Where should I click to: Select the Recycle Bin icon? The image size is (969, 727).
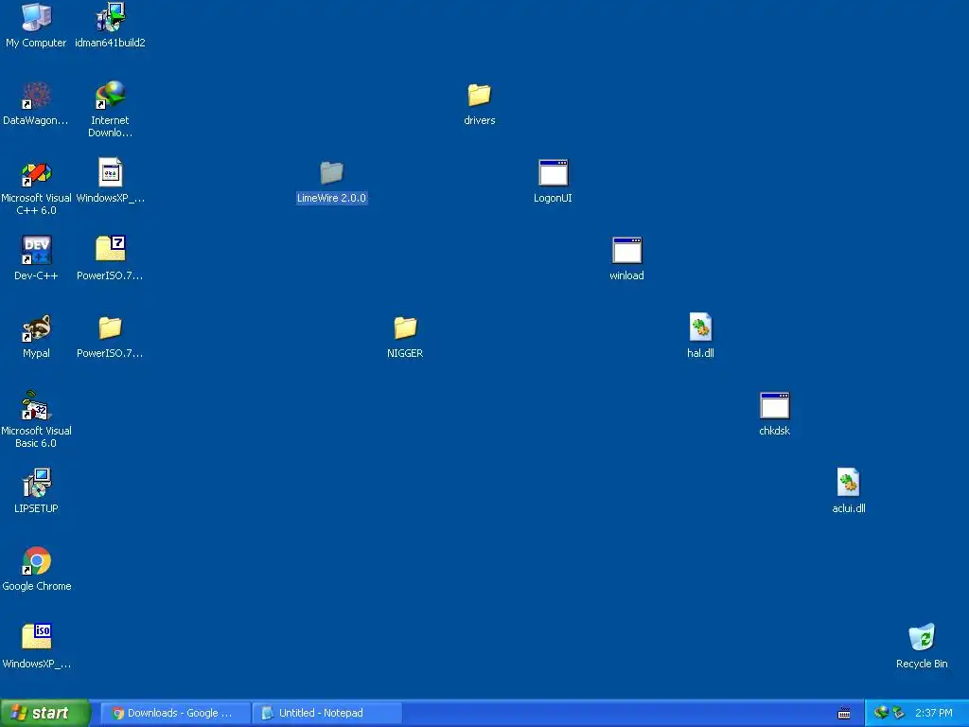tap(922, 646)
